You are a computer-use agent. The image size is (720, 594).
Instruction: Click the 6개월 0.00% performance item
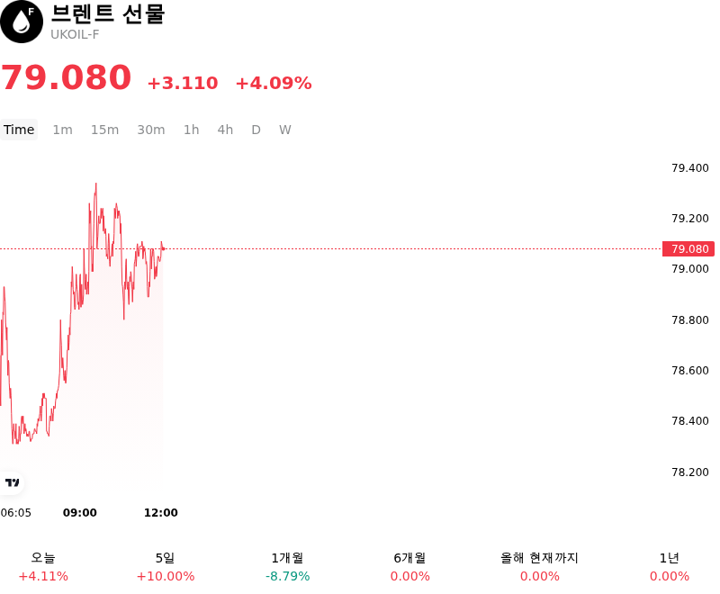pos(410,567)
